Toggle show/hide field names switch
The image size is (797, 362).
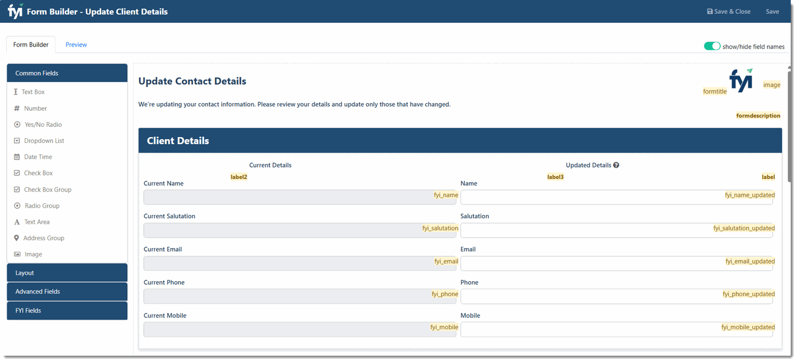712,46
